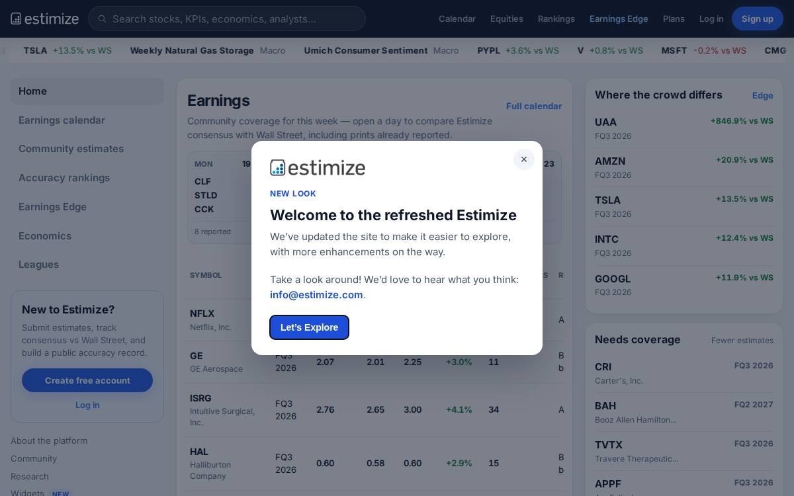Select MSFT in the ticker strip
Image resolution: width=794 pixels, height=496 pixels.
click(x=703, y=50)
